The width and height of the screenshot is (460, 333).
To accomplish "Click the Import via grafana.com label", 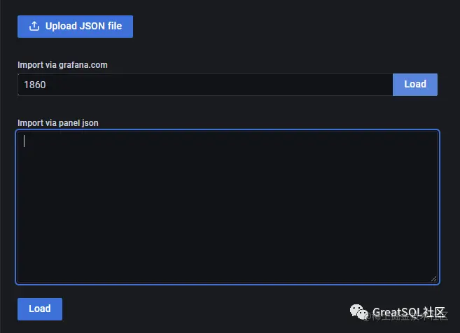I will coord(62,65).
